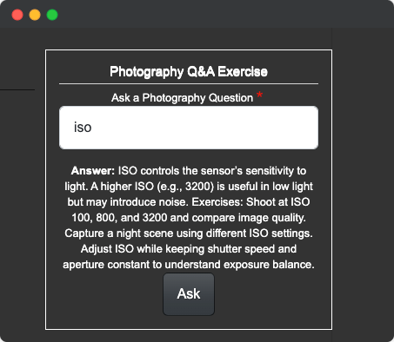This screenshot has width=394, height=342.
Task: Click the dark strip right of the panel
Action: point(363,185)
